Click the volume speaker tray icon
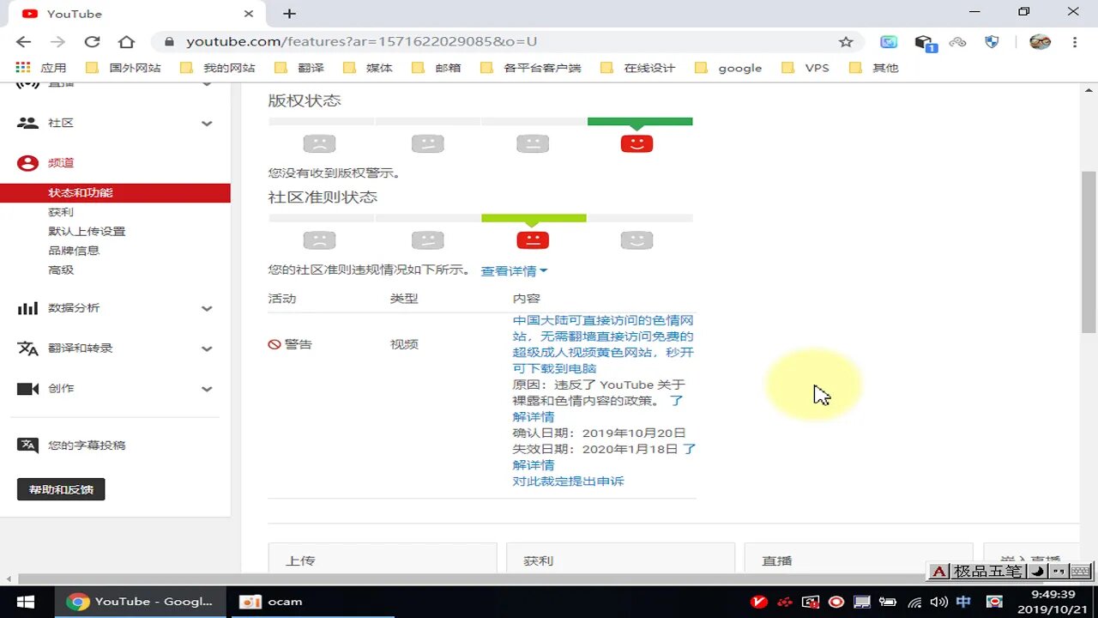The height and width of the screenshot is (618, 1098). coord(938,602)
